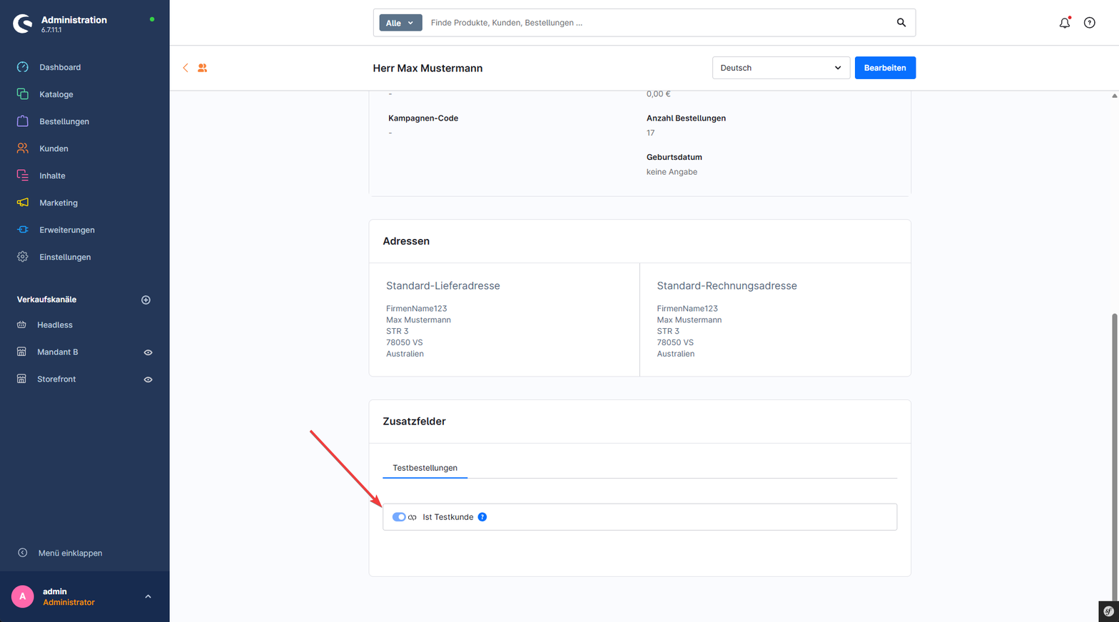Open the Bestellungen bag icon
The width and height of the screenshot is (1119, 622).
coord(23,121)
